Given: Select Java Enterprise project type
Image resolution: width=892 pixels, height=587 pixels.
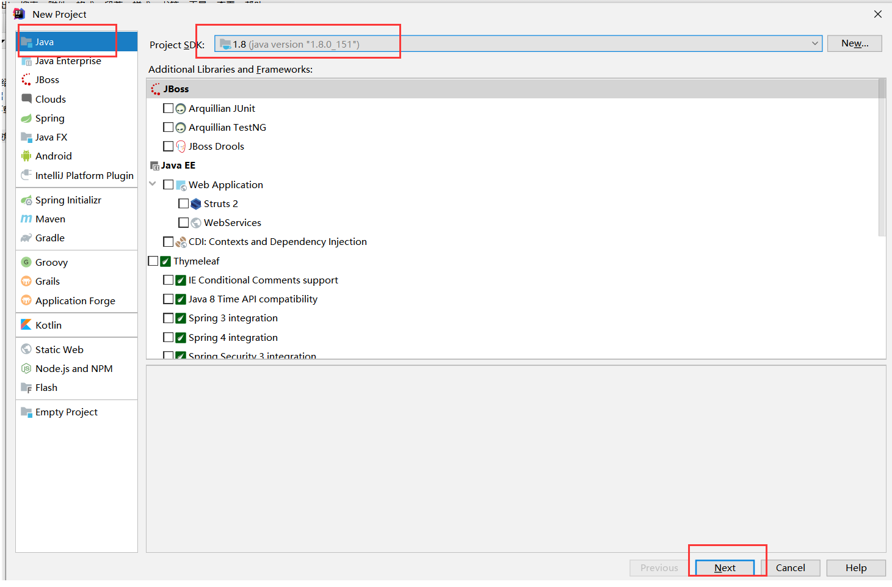Looking at the screenshot, I should 68,61.
